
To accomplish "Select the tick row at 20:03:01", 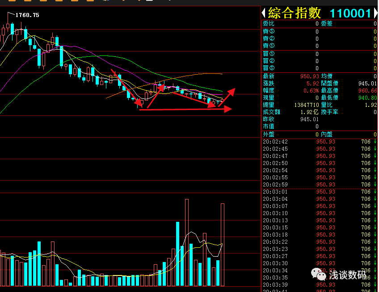I will click(x=320, y=192).
